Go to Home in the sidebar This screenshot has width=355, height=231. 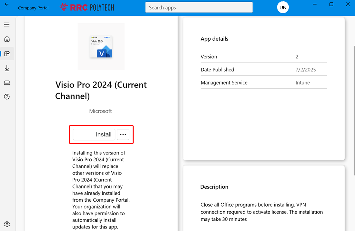click(7, 39)
